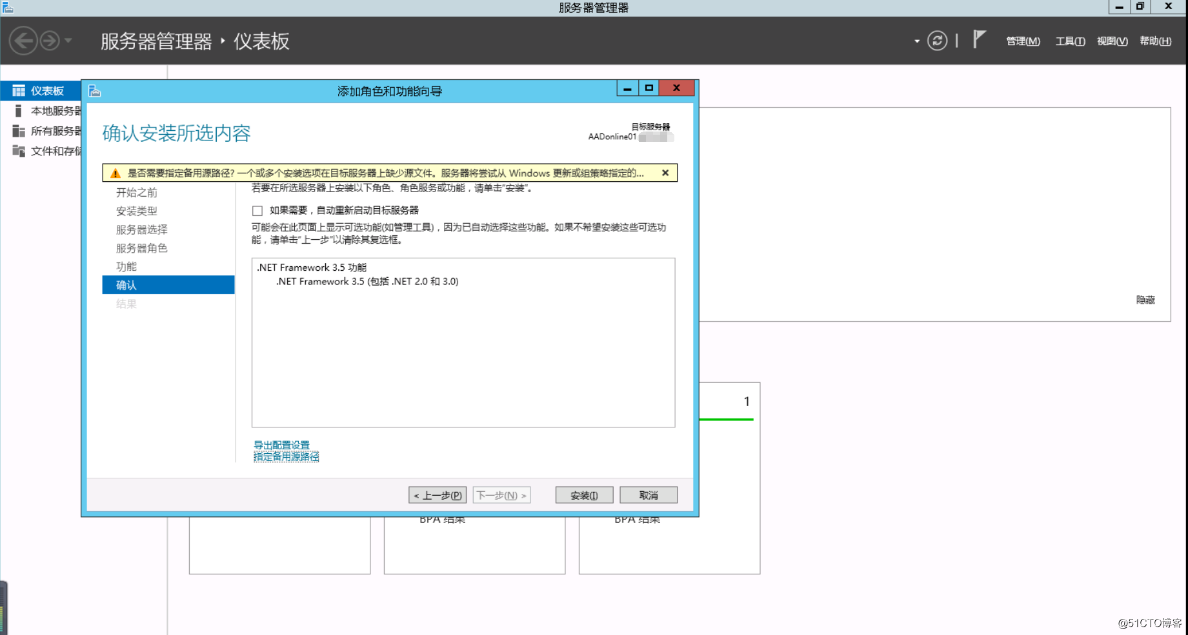Click the 指定备用源路径 link
Viewport: 1188px width, 635px height.
click(286, 456)
